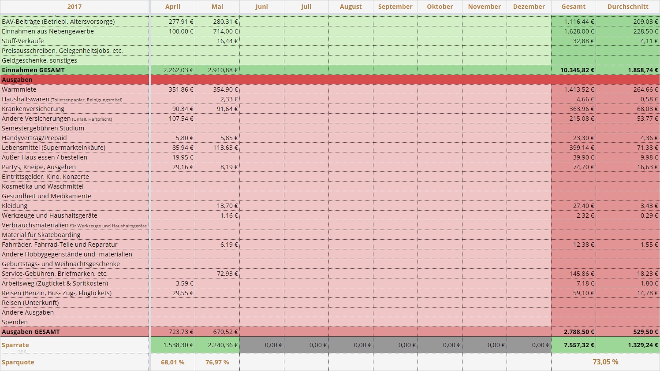660x371 pixels.
Task: Click overall Sparquote value 73,05 %
Action: pyautogui.click(x=606, y=362)
